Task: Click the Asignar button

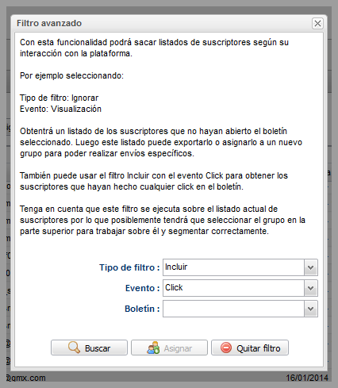Action: pos(169,348)
